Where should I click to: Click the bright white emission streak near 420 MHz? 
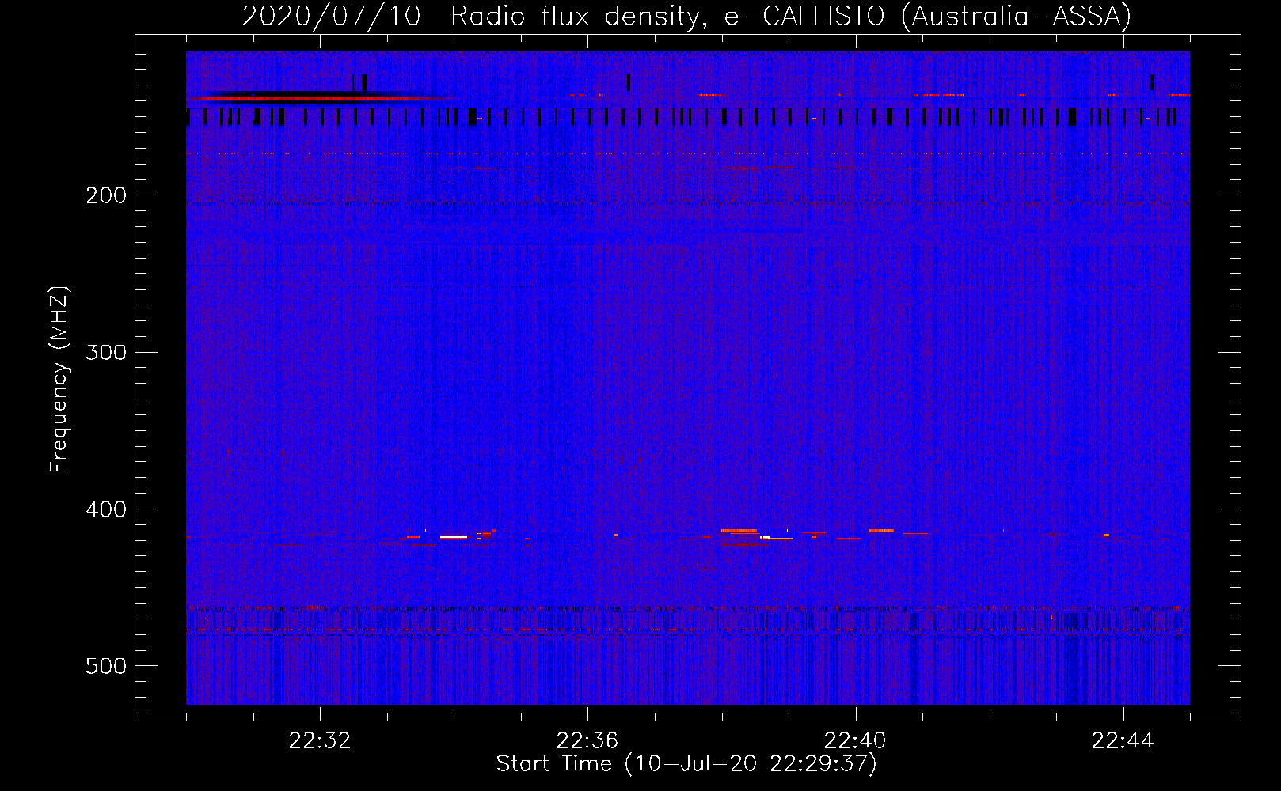coord(454,537)
